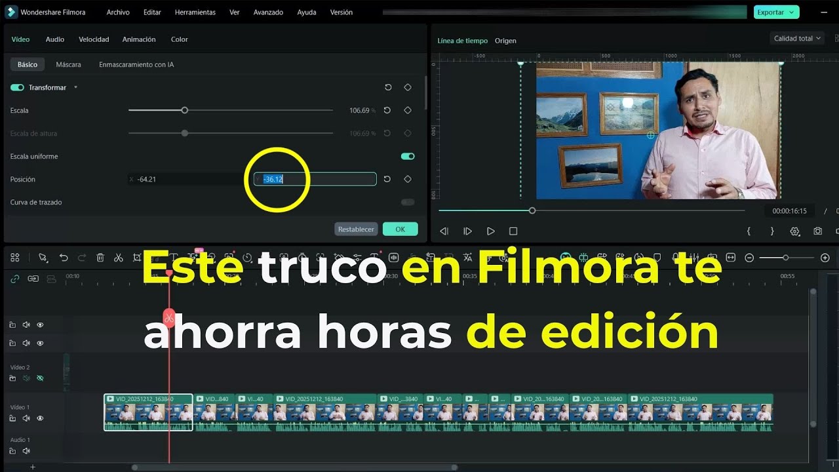Confirm with the OK button
Screen dimensions: 839x472
400,229
